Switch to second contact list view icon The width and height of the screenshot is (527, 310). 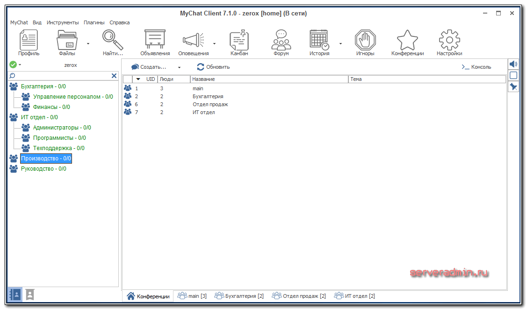[x=30, y=294]
